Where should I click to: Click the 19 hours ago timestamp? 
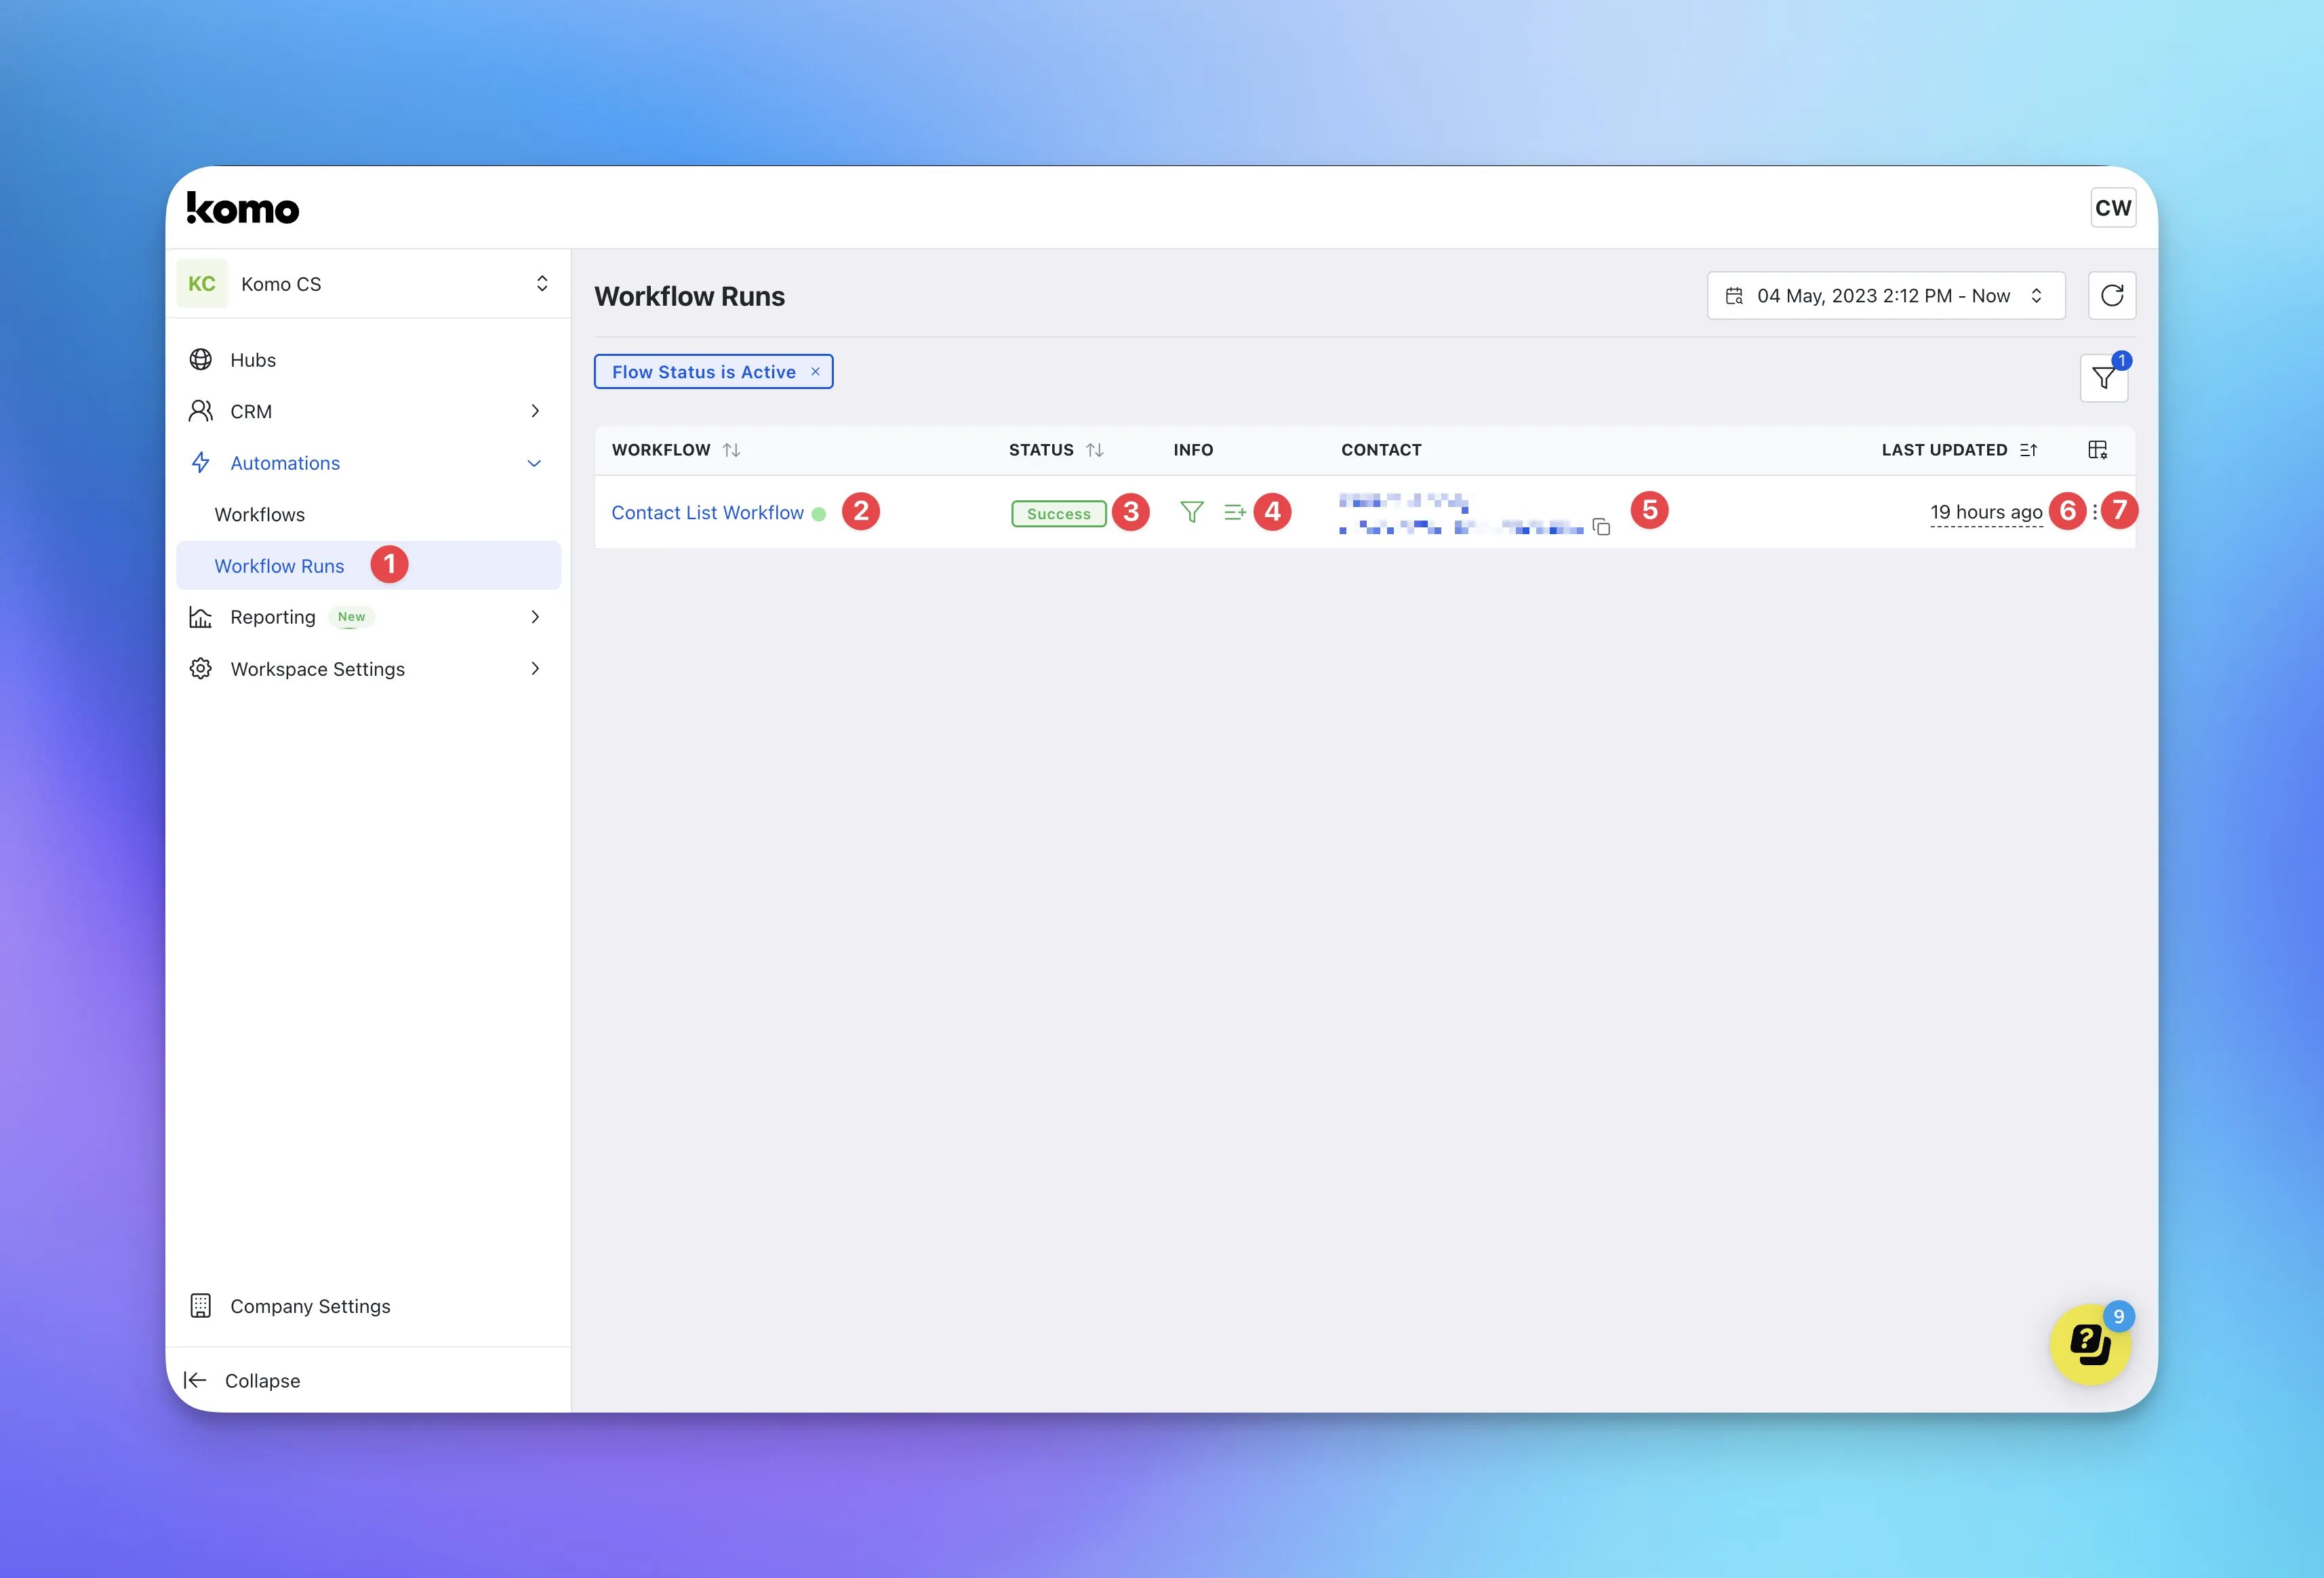click(1986, 512)
